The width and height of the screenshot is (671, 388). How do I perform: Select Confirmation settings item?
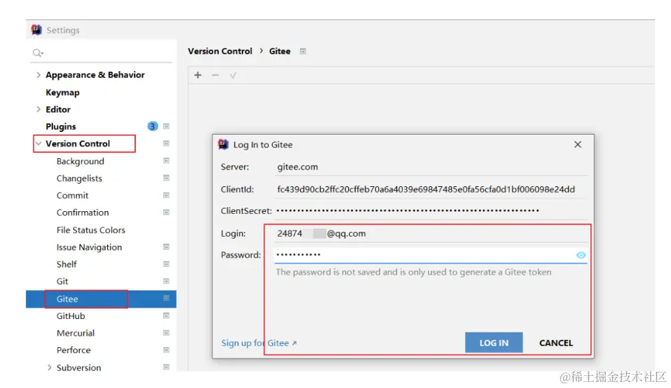(x=82, y=213)
